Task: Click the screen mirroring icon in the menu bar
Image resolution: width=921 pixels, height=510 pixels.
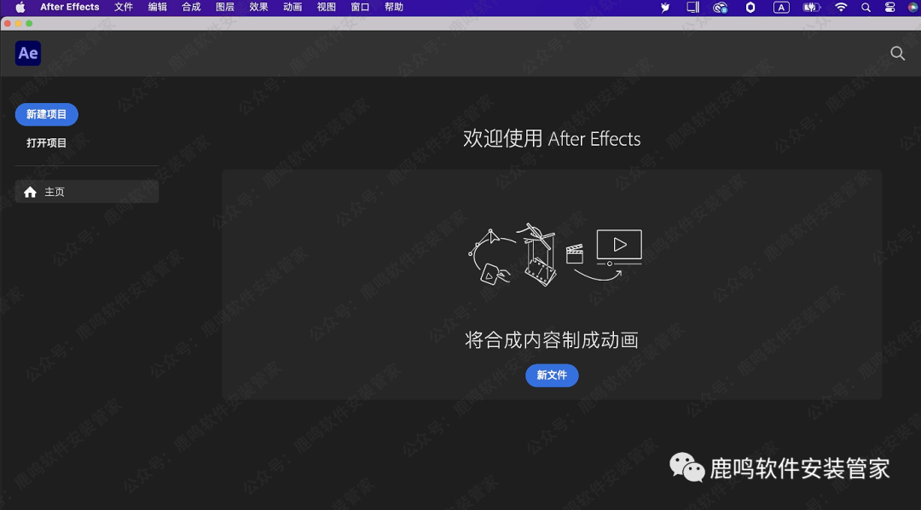Action: coord(692,7)
